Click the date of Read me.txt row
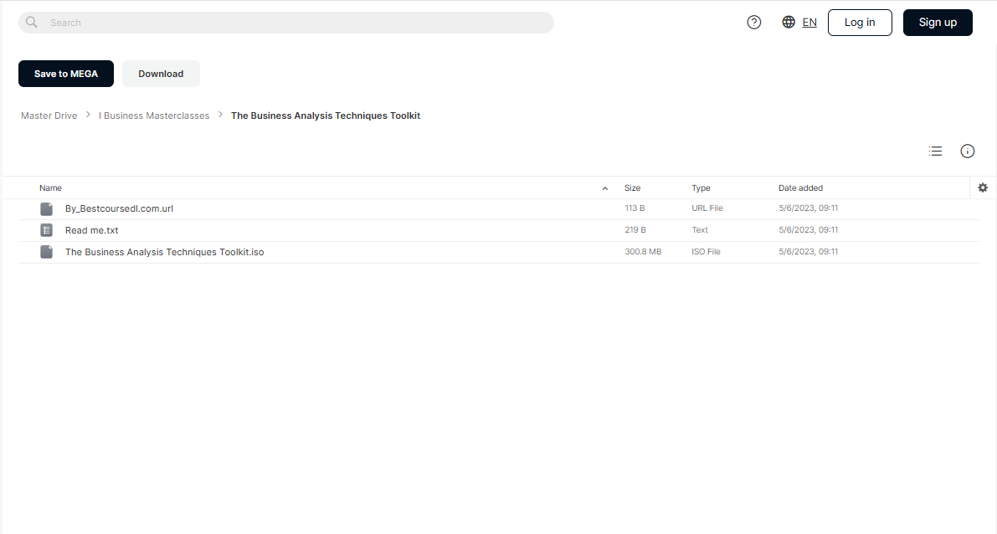 point(808,229)
